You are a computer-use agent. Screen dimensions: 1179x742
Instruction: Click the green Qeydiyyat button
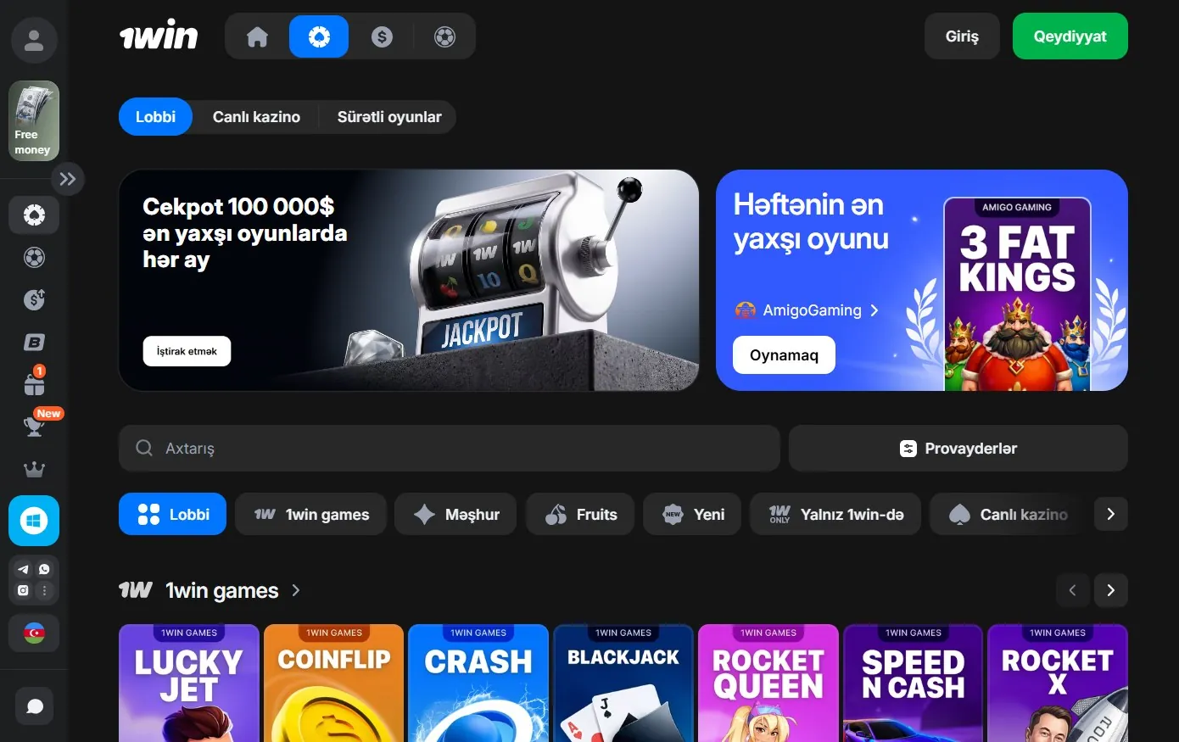tap(1070, 36)
